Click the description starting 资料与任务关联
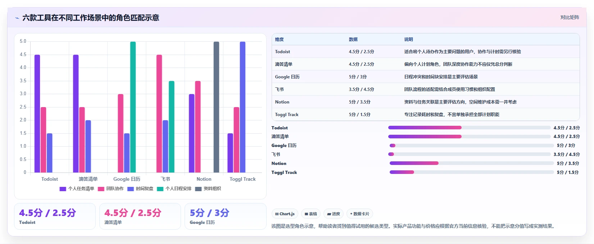Image resolution: width=594 pixels, height=244 pixels. (460, 102)
